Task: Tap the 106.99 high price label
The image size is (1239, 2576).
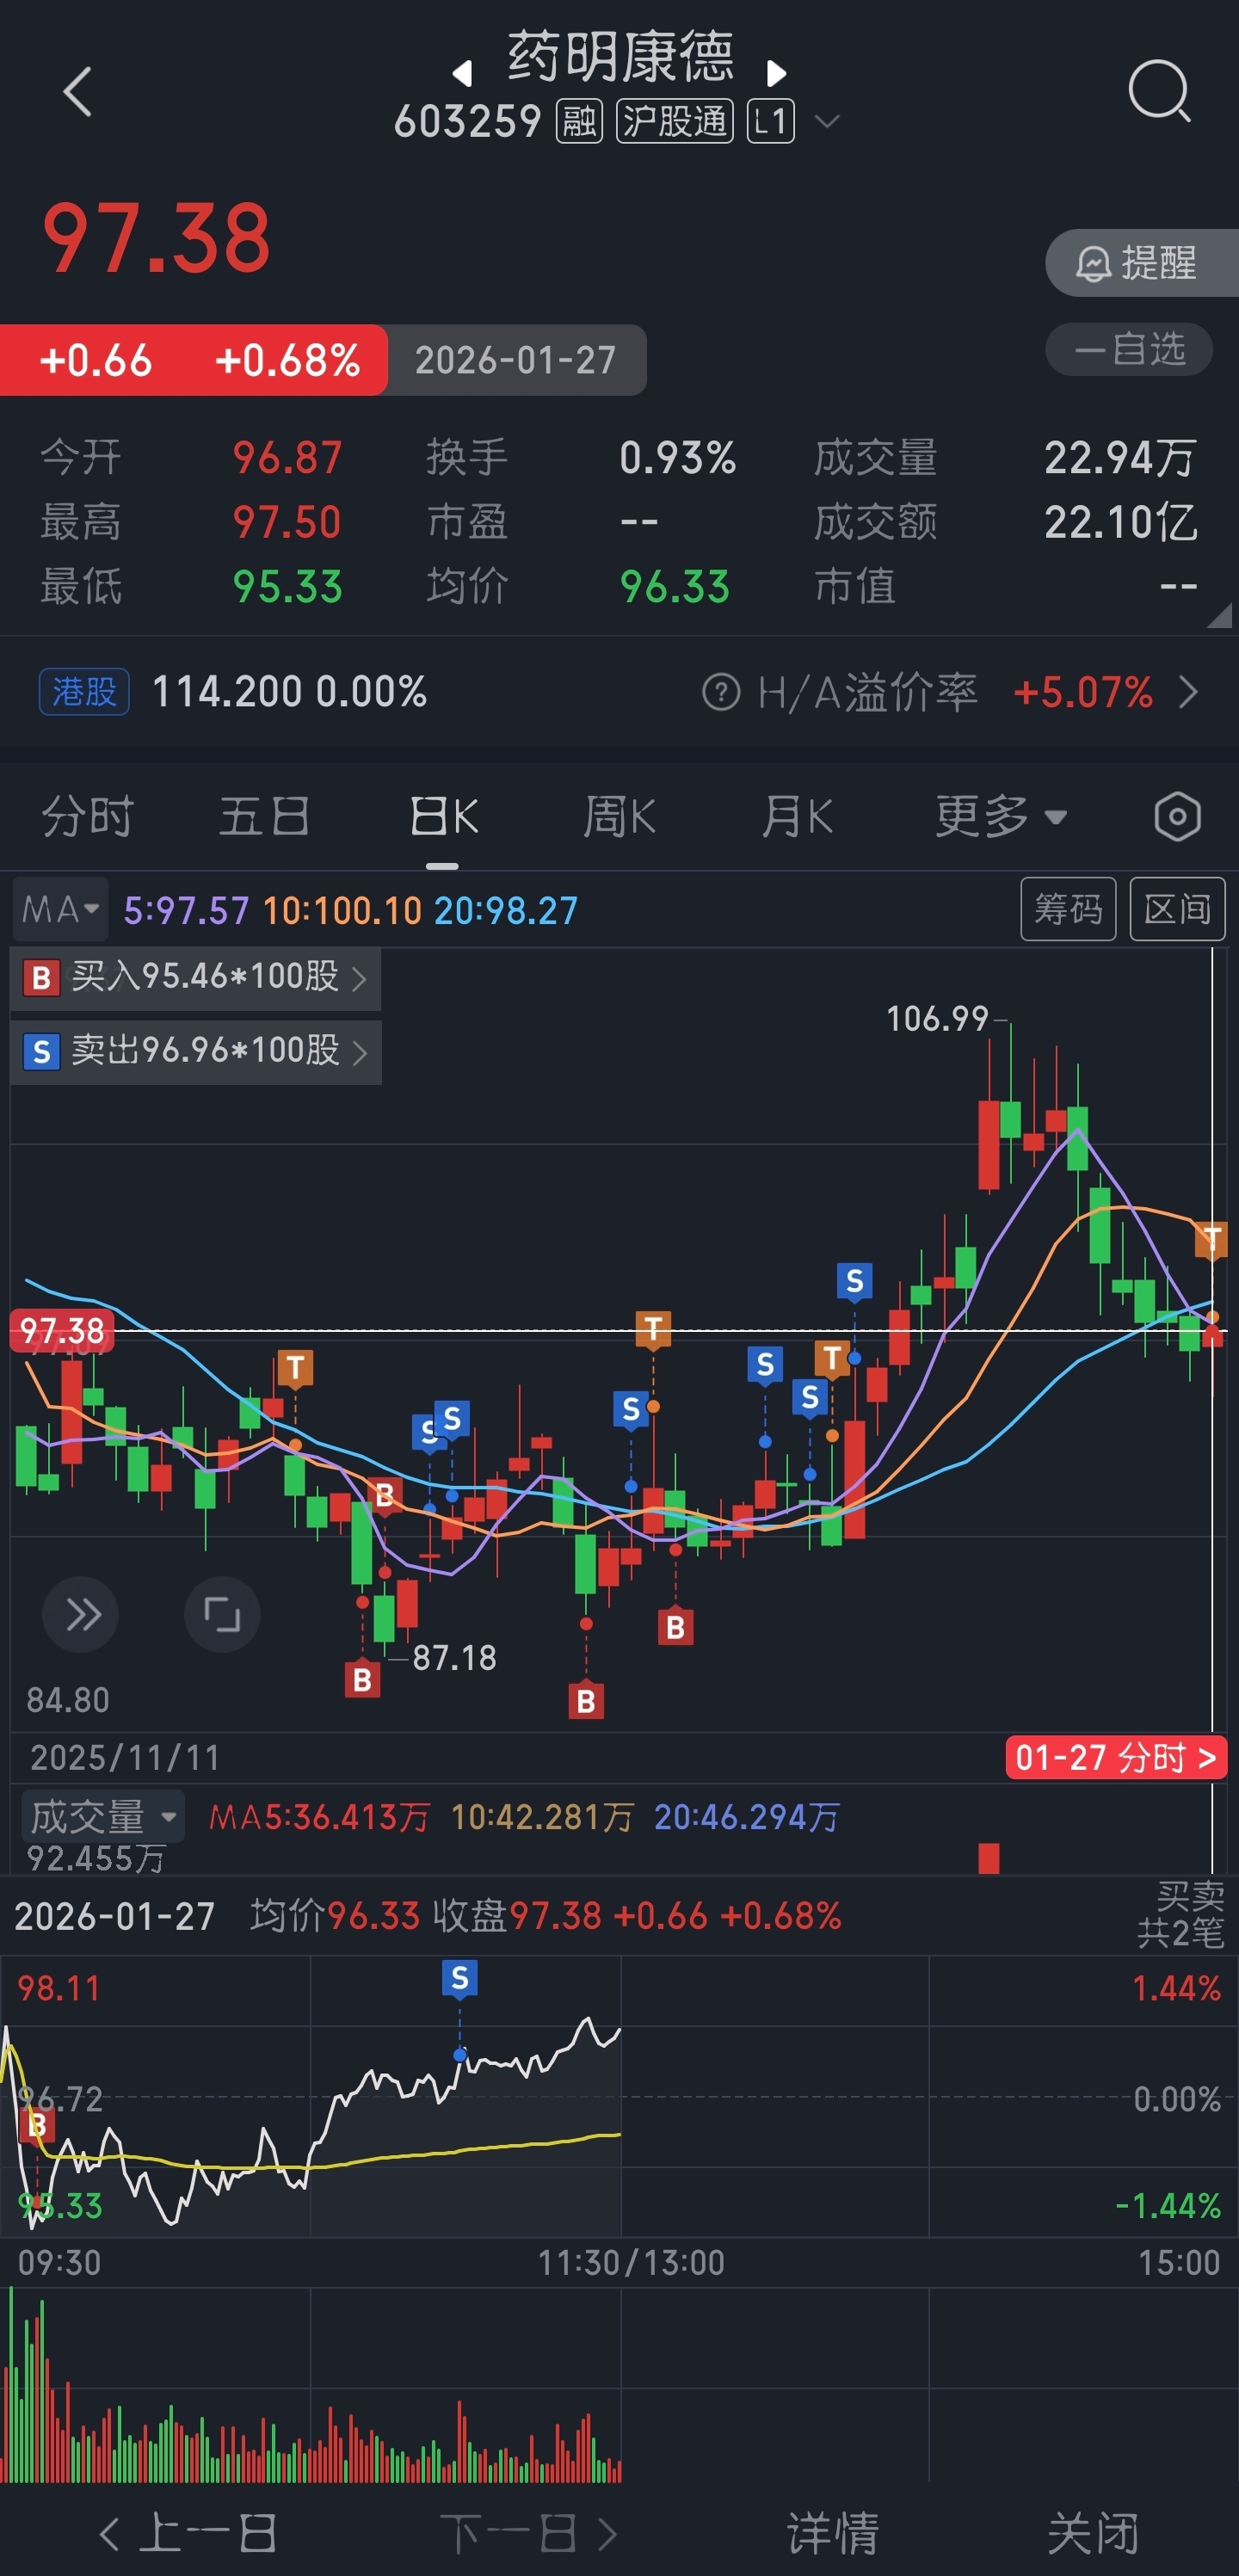Action: click(x=937, y=1019)
